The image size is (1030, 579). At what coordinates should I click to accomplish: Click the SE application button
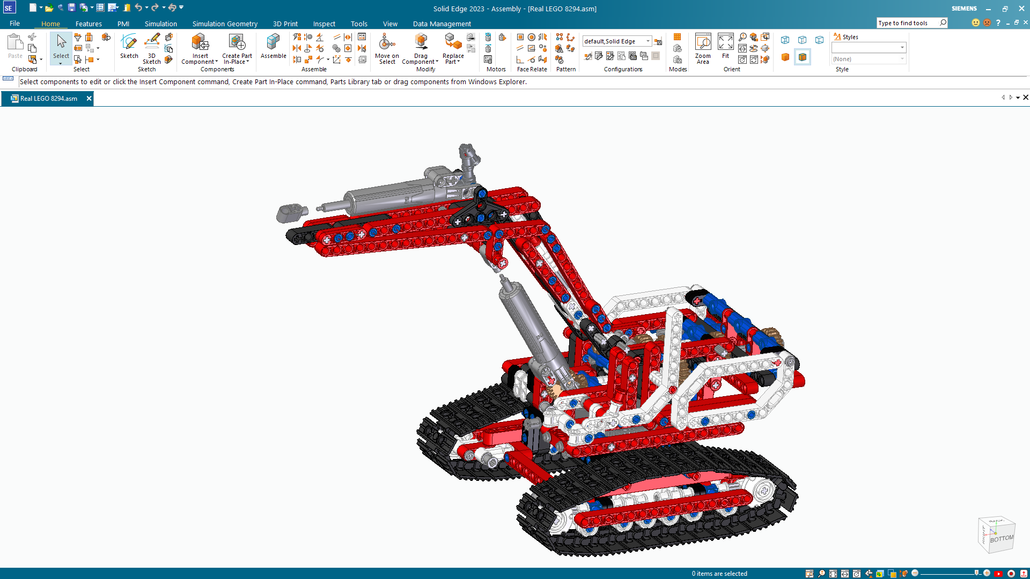tap(9, 8)
